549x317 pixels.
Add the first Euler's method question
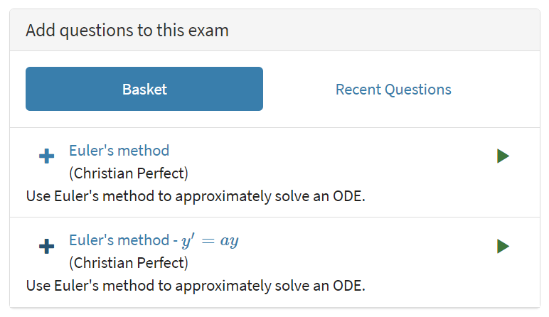pyautogui.click(x=46, y=156)
